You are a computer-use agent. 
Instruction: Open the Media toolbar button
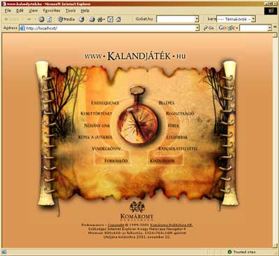[67, 20]
